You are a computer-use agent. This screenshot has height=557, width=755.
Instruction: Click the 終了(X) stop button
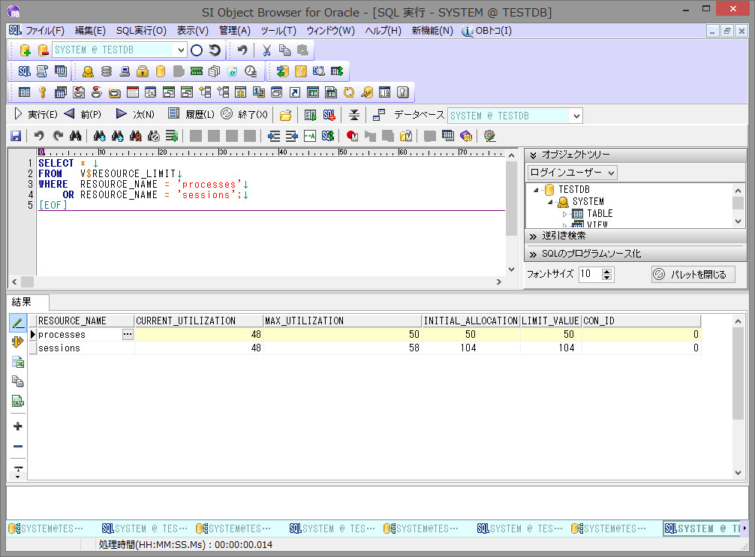pyautogui.click(x=244, y=115)
